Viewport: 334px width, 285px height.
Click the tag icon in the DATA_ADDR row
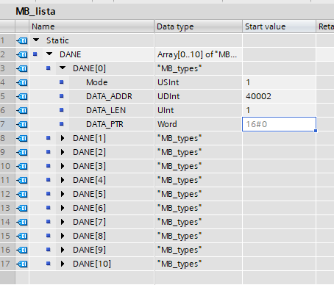(22, 96)
